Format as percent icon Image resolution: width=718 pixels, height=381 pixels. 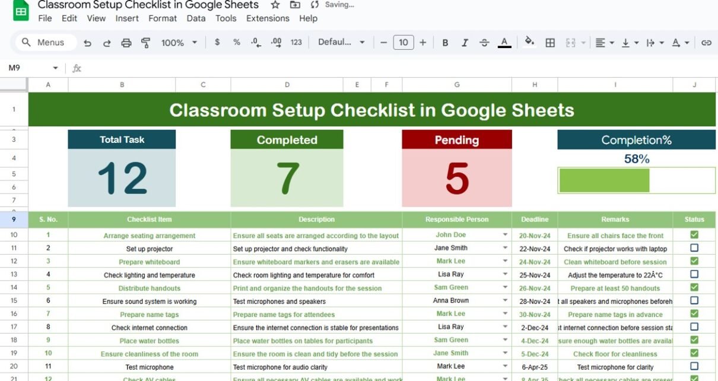(237, 42)
